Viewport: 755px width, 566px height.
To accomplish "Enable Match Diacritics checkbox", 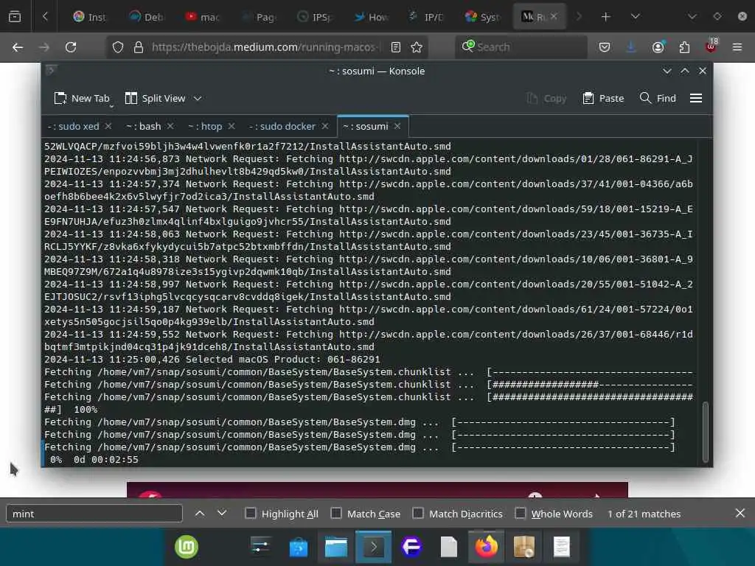I will coord(418,514).
